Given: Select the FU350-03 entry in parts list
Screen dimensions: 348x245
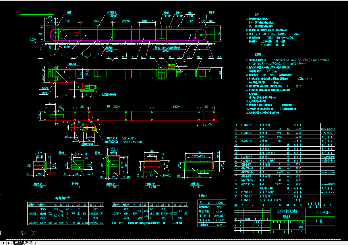Looking at the screenshot, I should point(246,192).
